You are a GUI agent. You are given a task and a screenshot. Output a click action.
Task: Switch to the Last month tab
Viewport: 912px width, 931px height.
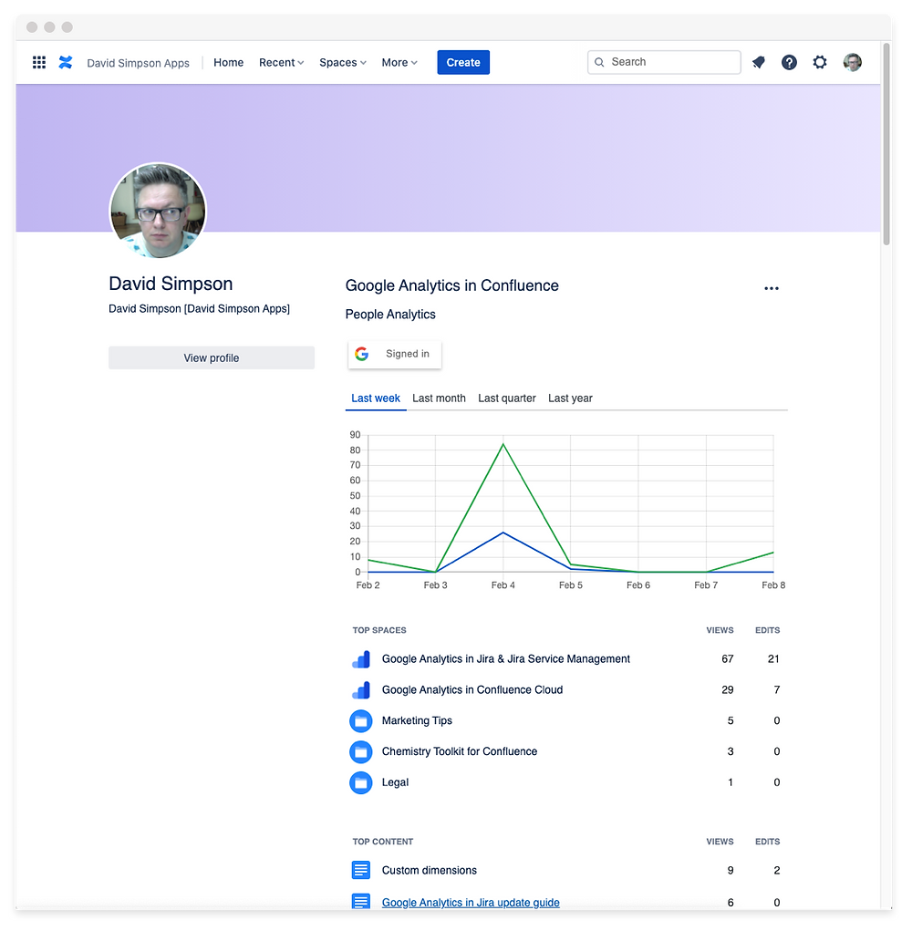tap(439, 398)
